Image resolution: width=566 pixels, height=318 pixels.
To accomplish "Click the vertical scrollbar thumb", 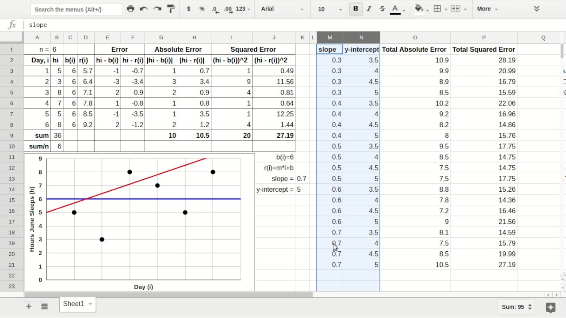I will pos(562,51).
